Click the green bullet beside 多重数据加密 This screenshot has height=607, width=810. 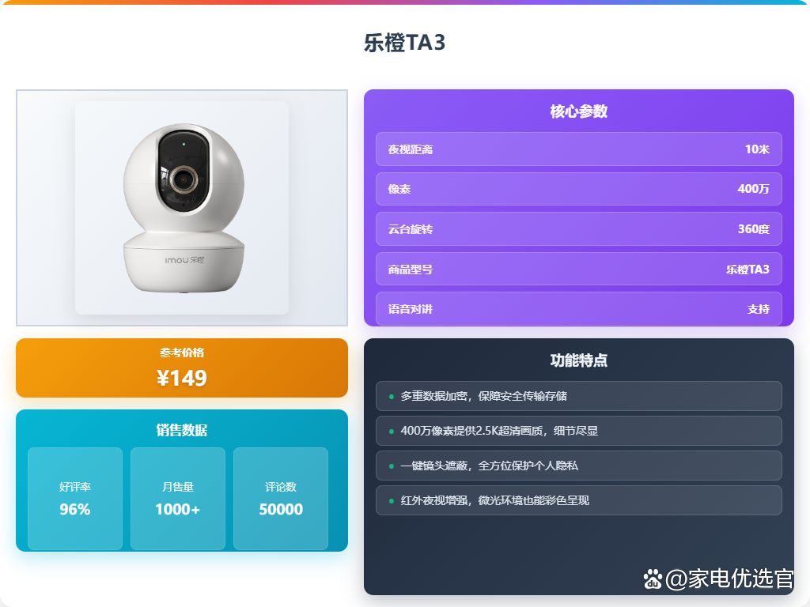[391, 397]
